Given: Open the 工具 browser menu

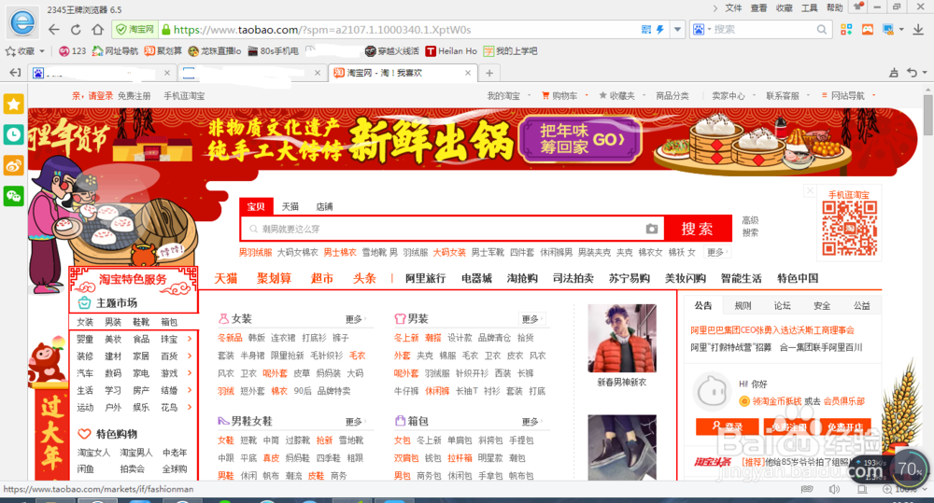Looking at the screenshot, I should click(810, 7).
